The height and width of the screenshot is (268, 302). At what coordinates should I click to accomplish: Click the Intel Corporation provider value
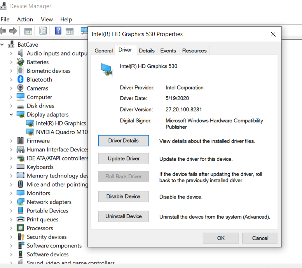tap(184, 88)
